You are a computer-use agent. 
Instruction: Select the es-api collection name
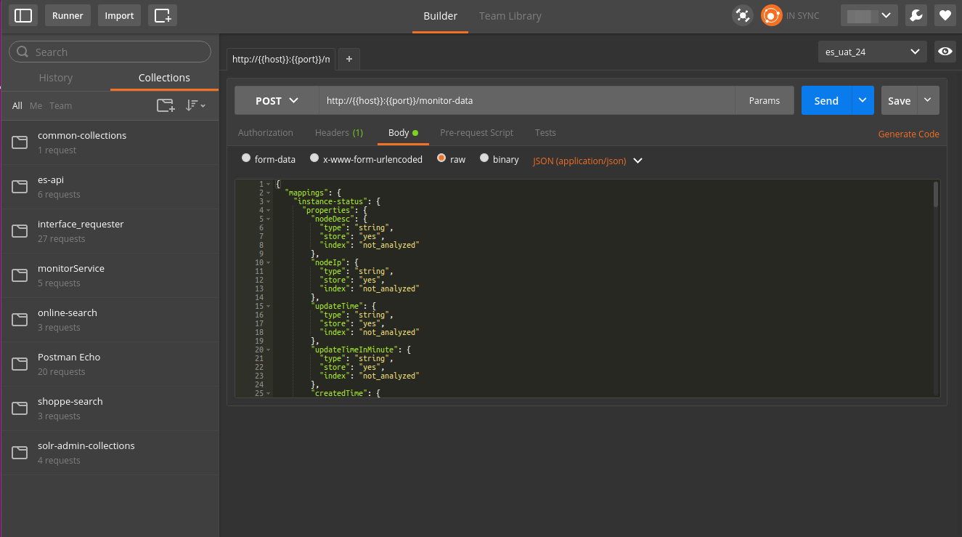tap(51, 179)
